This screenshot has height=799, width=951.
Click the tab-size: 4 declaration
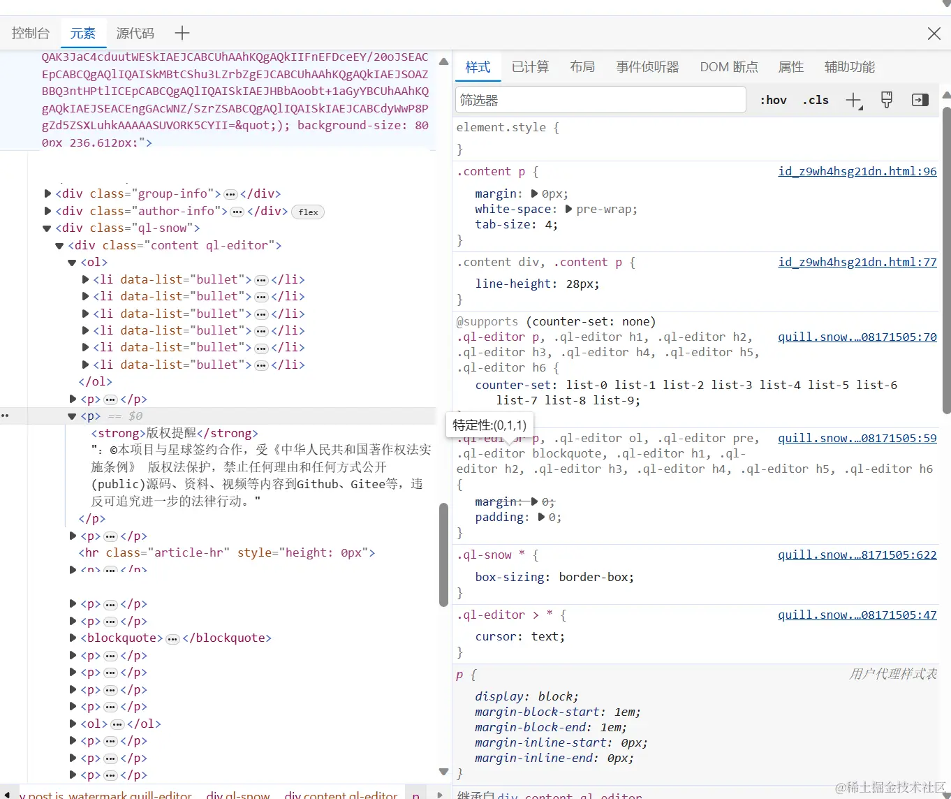tap(517, 225)
